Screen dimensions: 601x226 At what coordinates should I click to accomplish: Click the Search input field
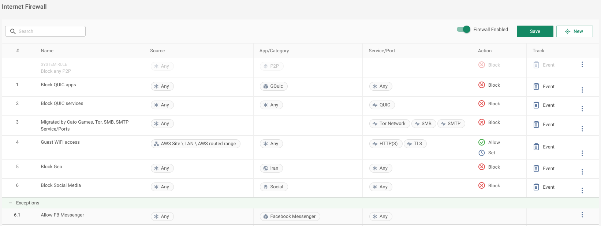coord(45,31)
